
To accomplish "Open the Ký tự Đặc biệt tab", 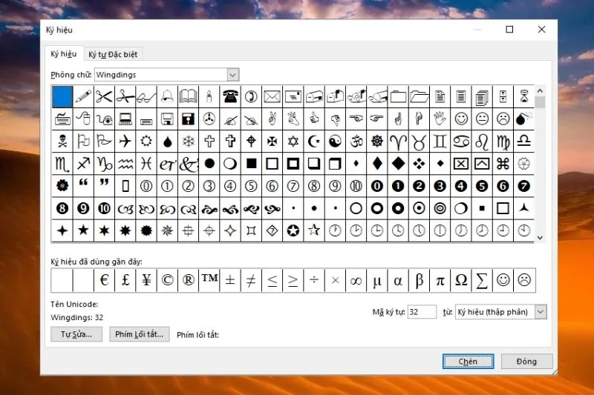I will tap(113, 54).
